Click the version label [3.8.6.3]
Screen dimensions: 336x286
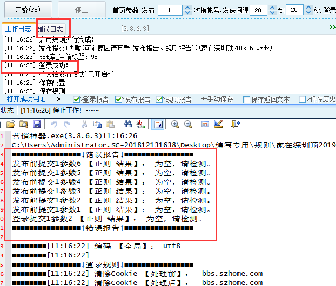[x=135, y=29]
